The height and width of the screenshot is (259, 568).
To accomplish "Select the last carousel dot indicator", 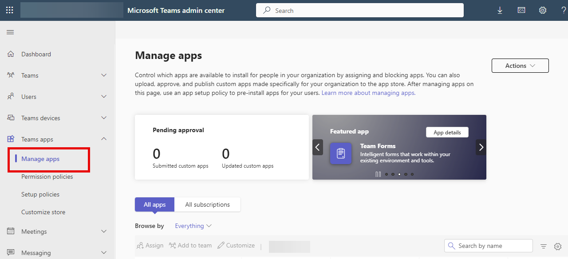I will click(412, 174).
